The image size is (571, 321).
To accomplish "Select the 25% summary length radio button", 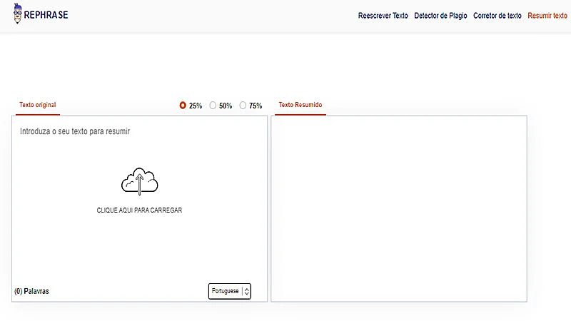I will point(183,106).
